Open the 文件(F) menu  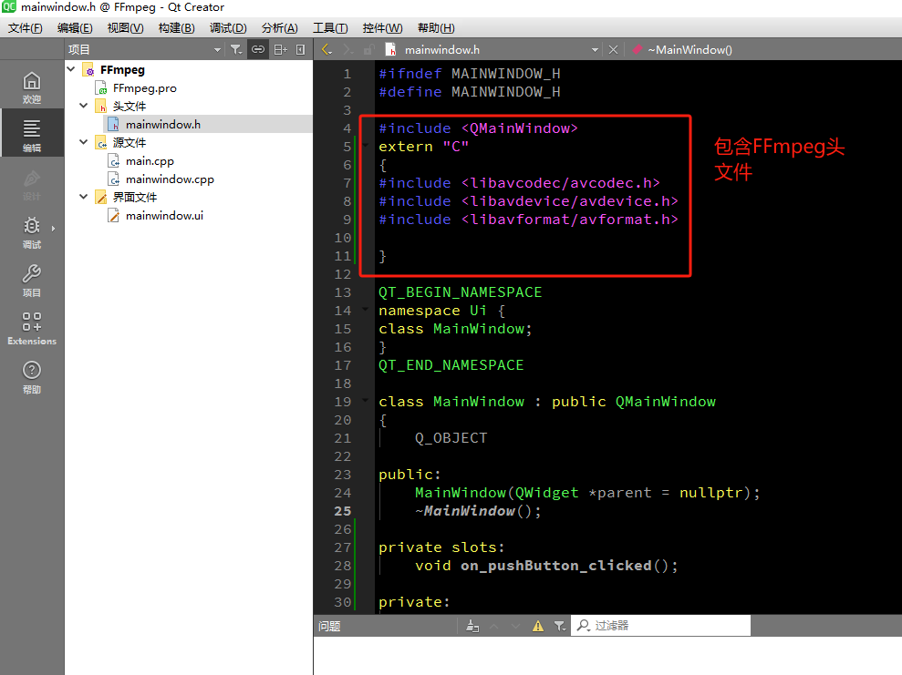[25, 28]
